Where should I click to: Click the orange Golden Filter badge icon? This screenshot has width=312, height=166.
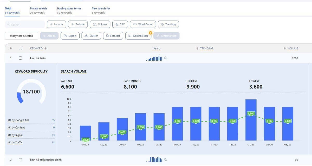pyautogui.click(x=150, y=33)
